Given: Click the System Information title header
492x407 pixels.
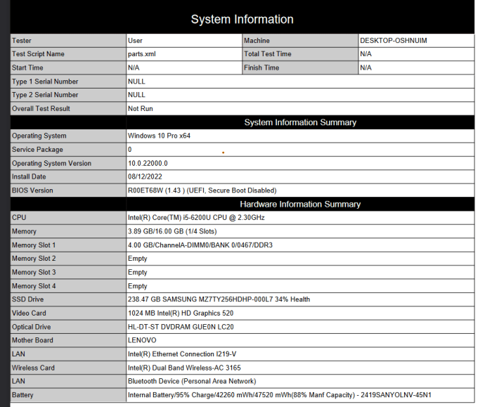Looking at the screenshot, I should [242, 19].
